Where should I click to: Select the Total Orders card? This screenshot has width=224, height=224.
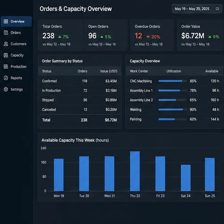(60, 35)
